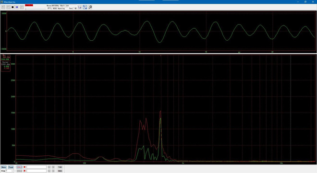The height and width of the screenshot is (173, 317).
Task: Click the playback position slider under red indicator
Action: 35,9
